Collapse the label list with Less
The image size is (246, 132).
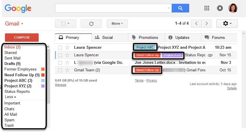tap(10, 97)
